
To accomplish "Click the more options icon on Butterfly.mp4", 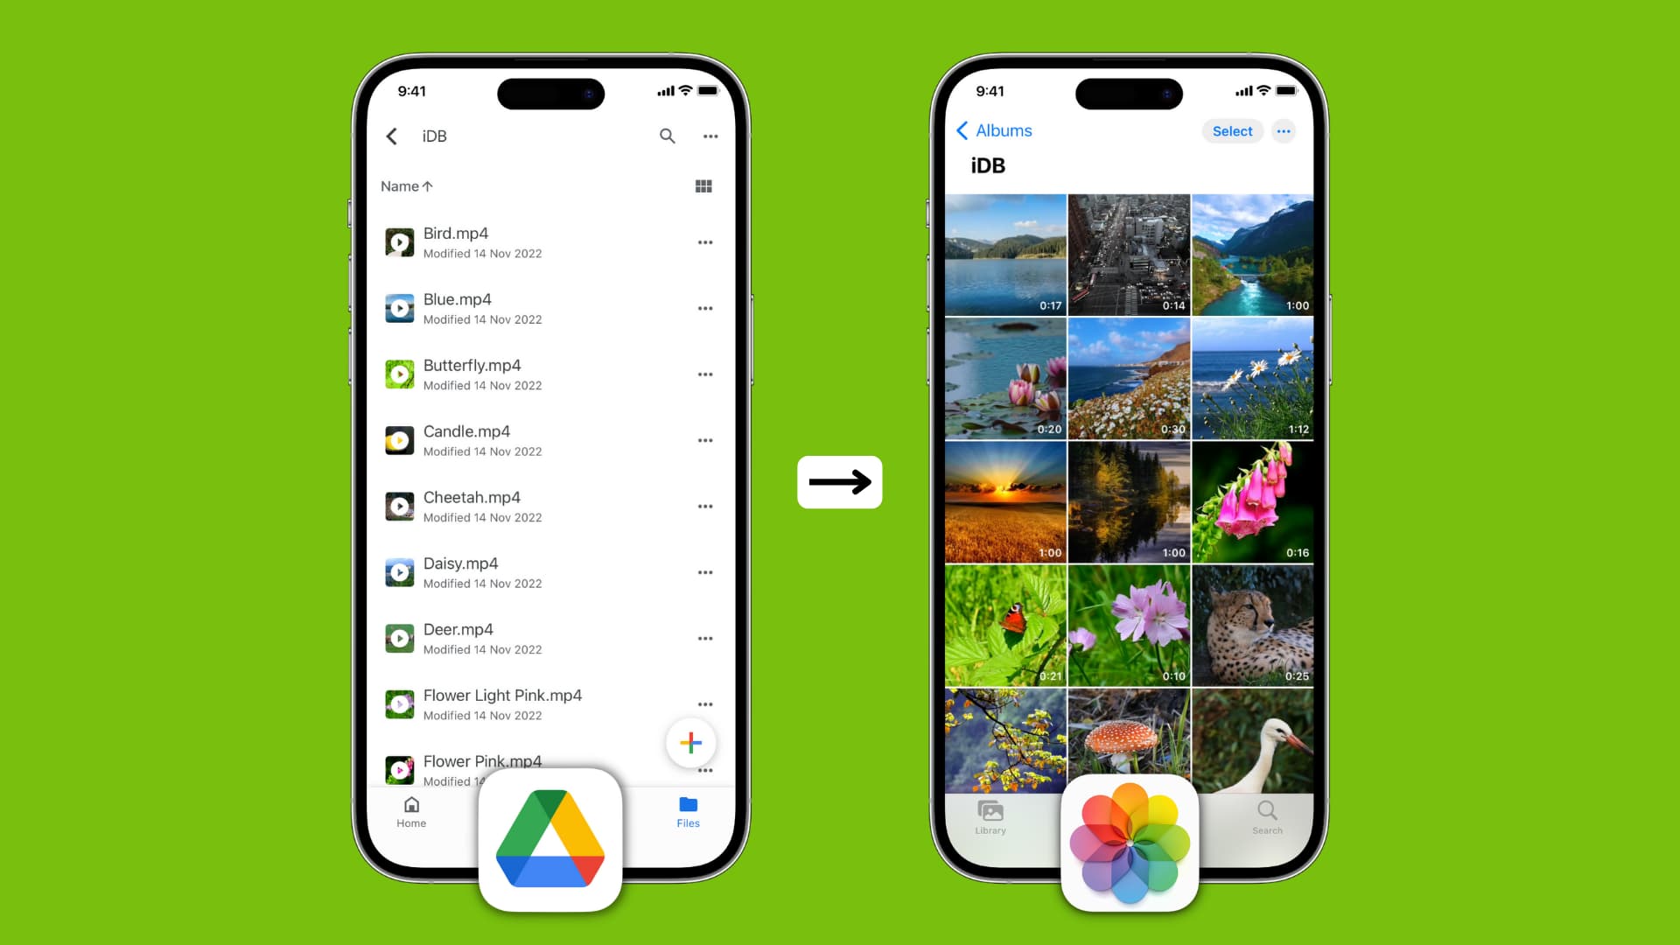I will click(x=705, y=375).
